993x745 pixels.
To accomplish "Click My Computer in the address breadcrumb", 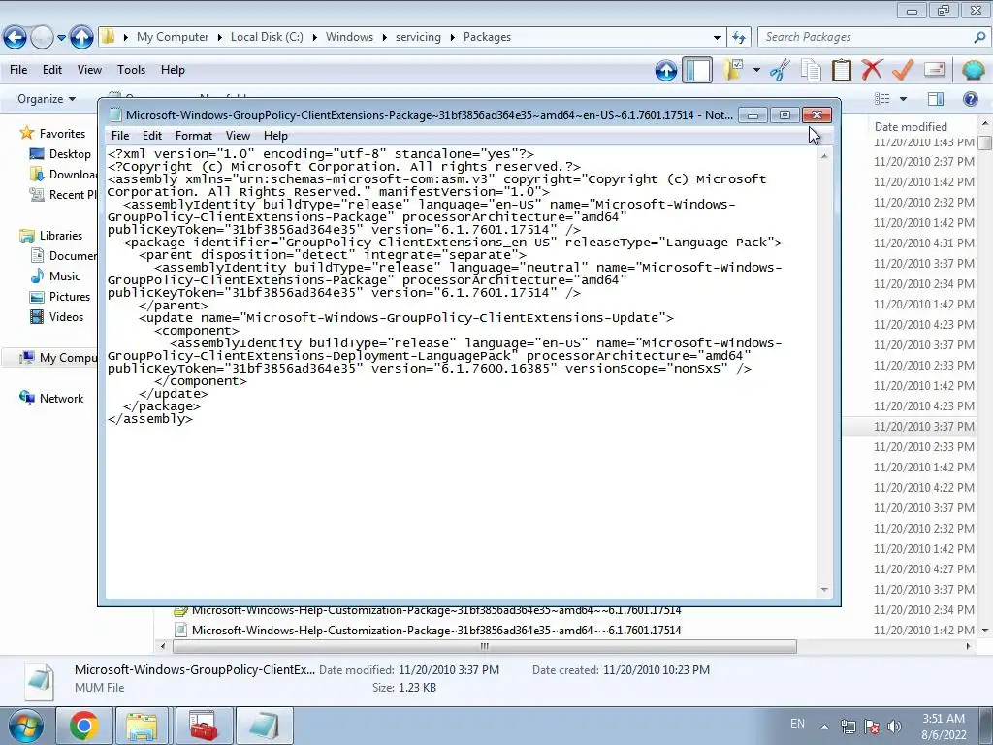I will click(173, 37).
